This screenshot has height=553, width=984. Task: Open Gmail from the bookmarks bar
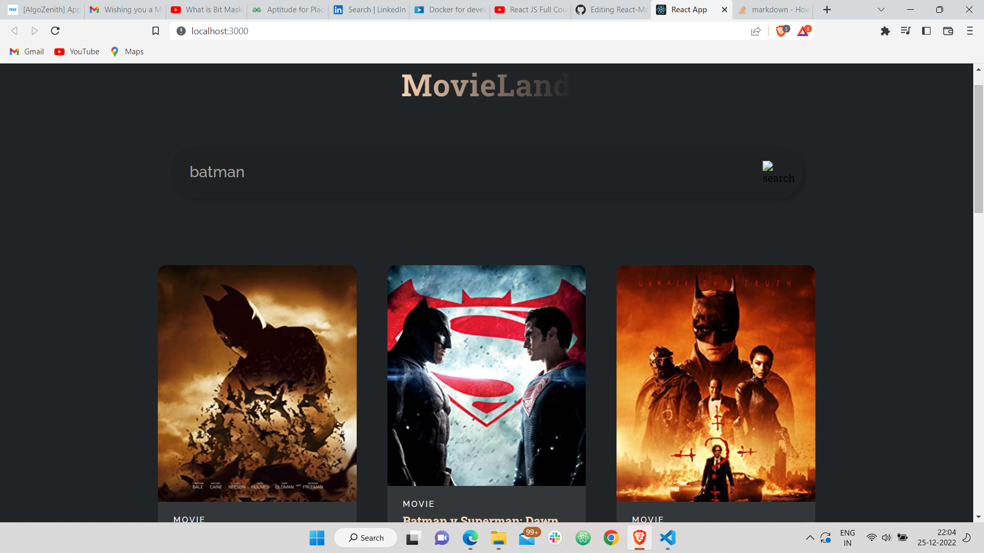26,51
